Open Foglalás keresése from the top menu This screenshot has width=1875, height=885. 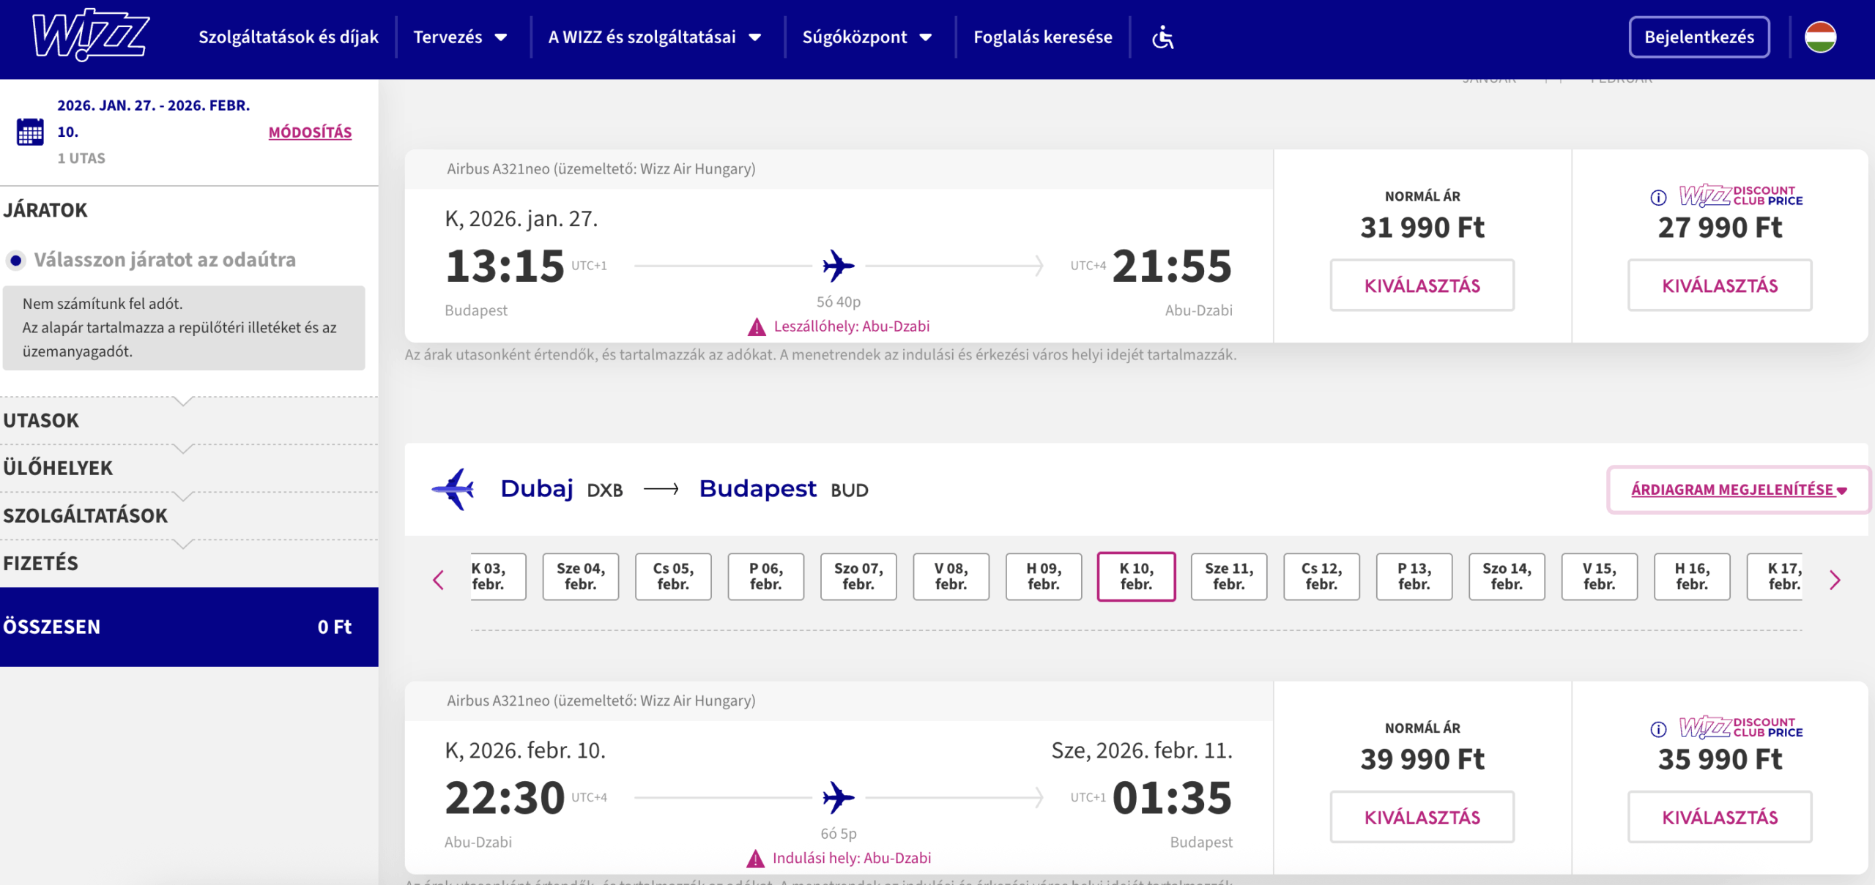pos(1043,37)
